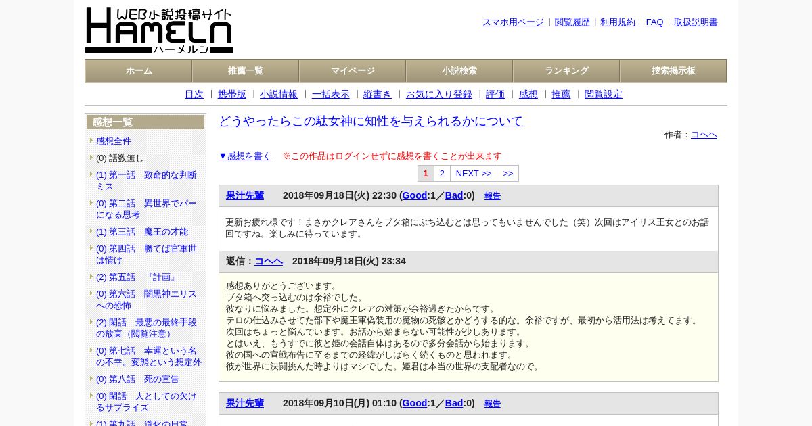
Task: Go to page 2 of comments
Action: 442,174
